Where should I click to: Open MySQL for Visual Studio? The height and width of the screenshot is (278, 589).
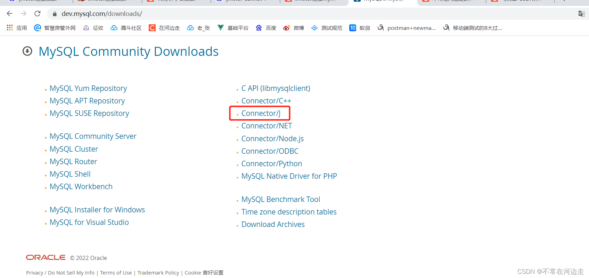89,222
